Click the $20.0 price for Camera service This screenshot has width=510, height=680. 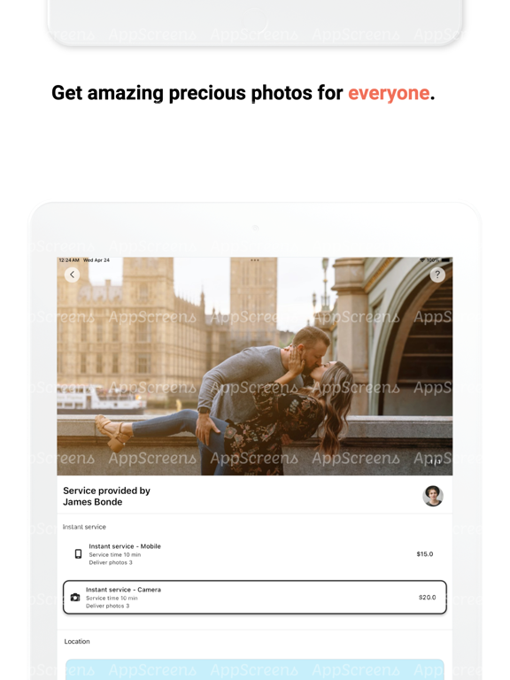427,597
